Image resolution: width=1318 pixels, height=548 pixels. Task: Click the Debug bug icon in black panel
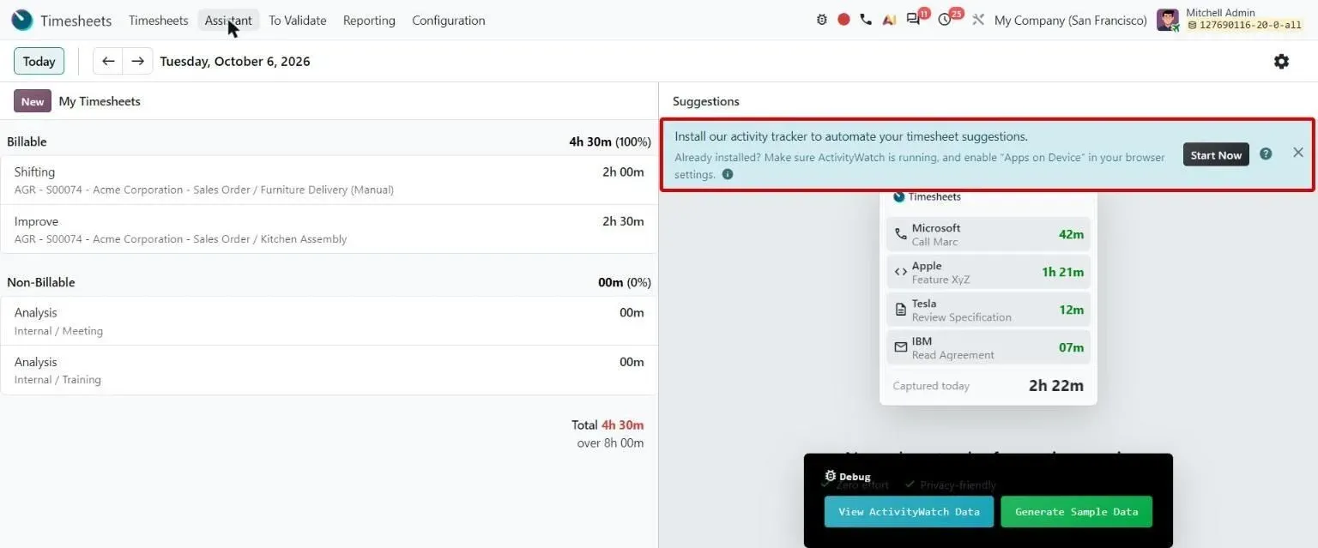click(830, 476)
